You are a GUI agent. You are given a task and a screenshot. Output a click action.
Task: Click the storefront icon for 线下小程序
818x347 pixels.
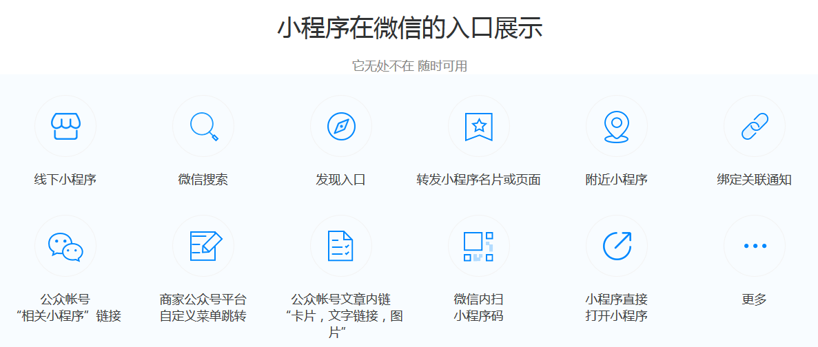(x=65, y=126)
